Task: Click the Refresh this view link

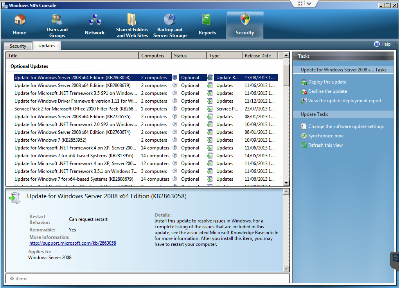Action: (x=325, y=145)
